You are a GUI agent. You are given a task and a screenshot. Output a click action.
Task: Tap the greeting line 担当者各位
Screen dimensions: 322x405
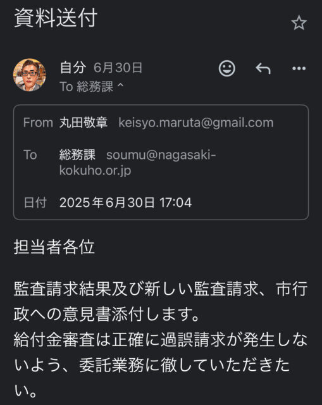[54, 247]
